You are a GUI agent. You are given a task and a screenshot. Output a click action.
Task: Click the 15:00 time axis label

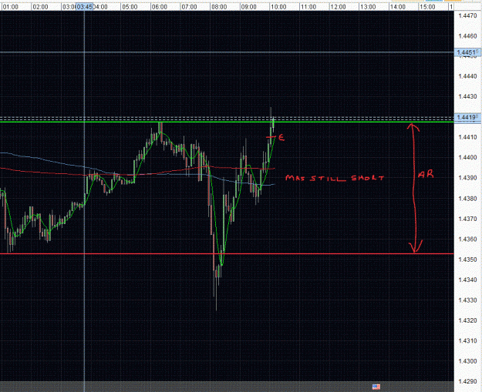point(428,7)
